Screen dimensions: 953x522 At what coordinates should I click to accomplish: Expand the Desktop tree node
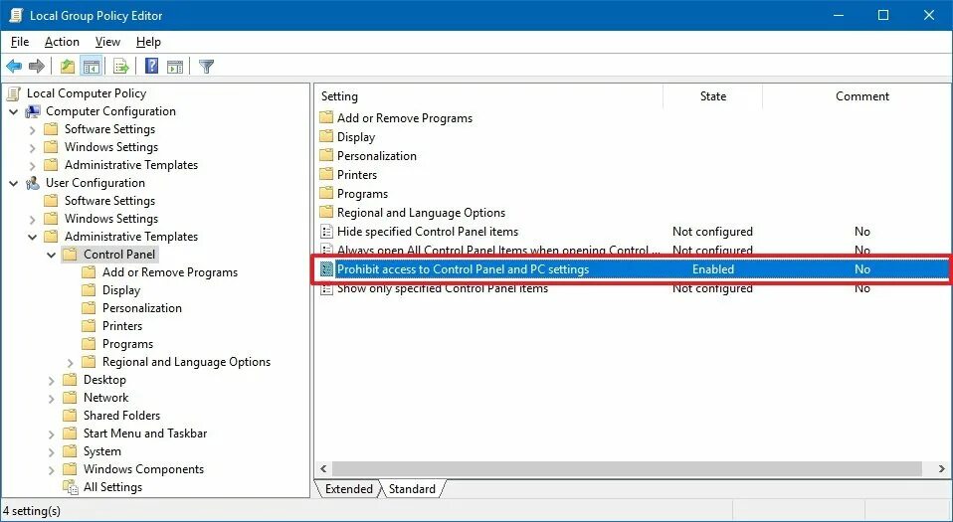point(51,381)
